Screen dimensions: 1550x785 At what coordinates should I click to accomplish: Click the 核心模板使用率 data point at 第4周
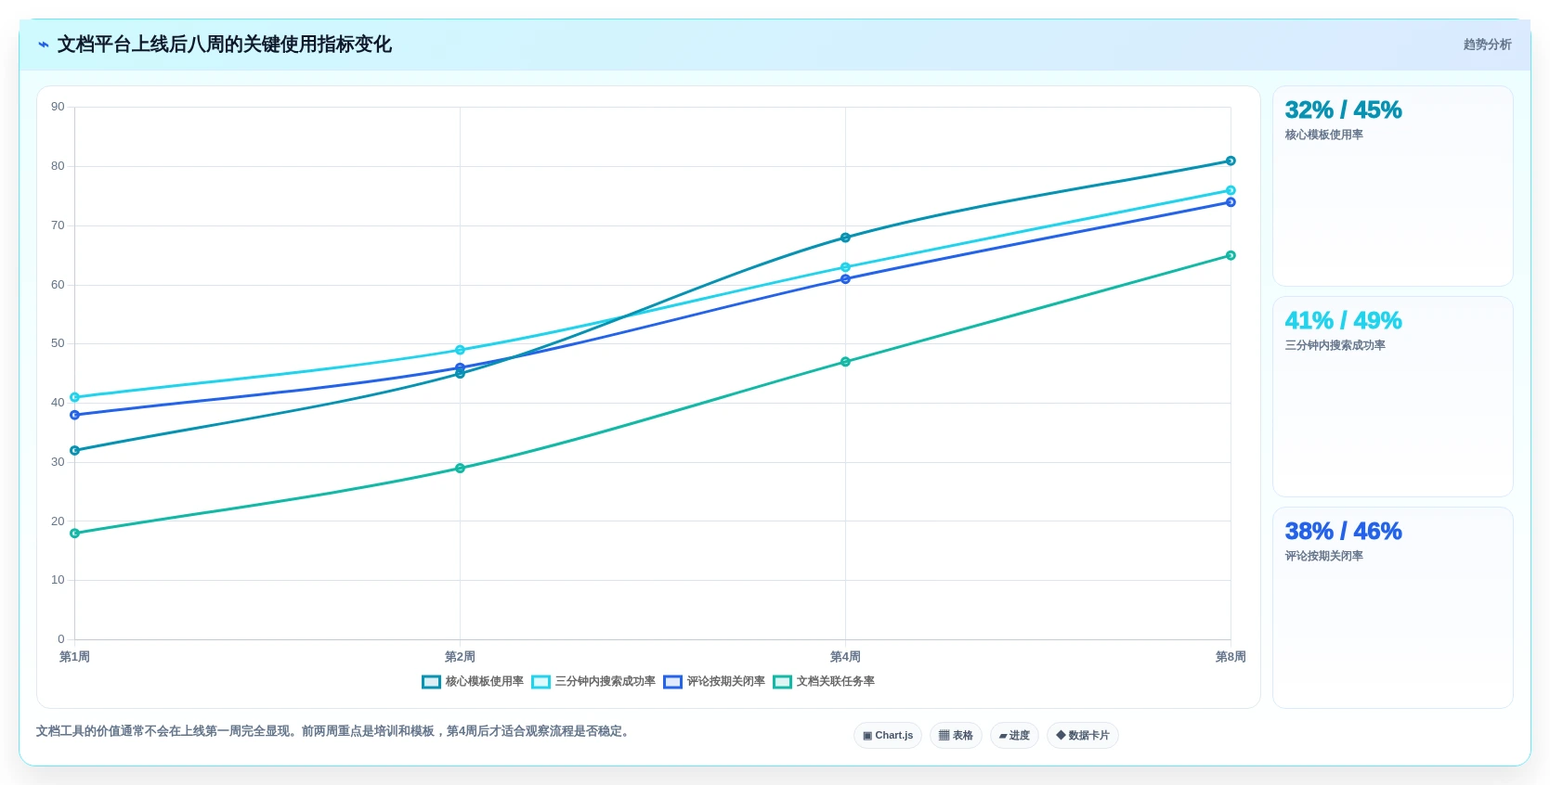pos(845,238)
